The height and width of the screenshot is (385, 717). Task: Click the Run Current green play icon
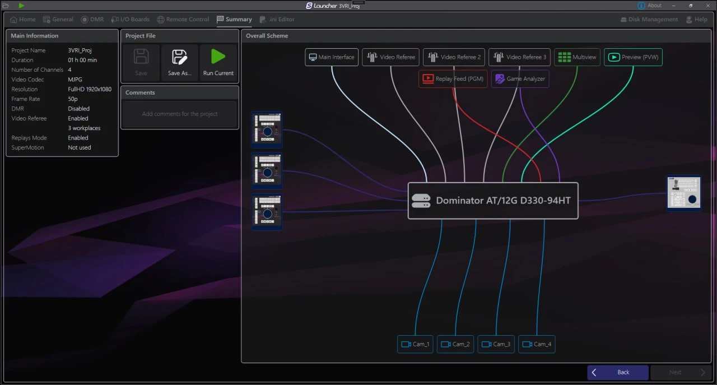pos(218,57)
